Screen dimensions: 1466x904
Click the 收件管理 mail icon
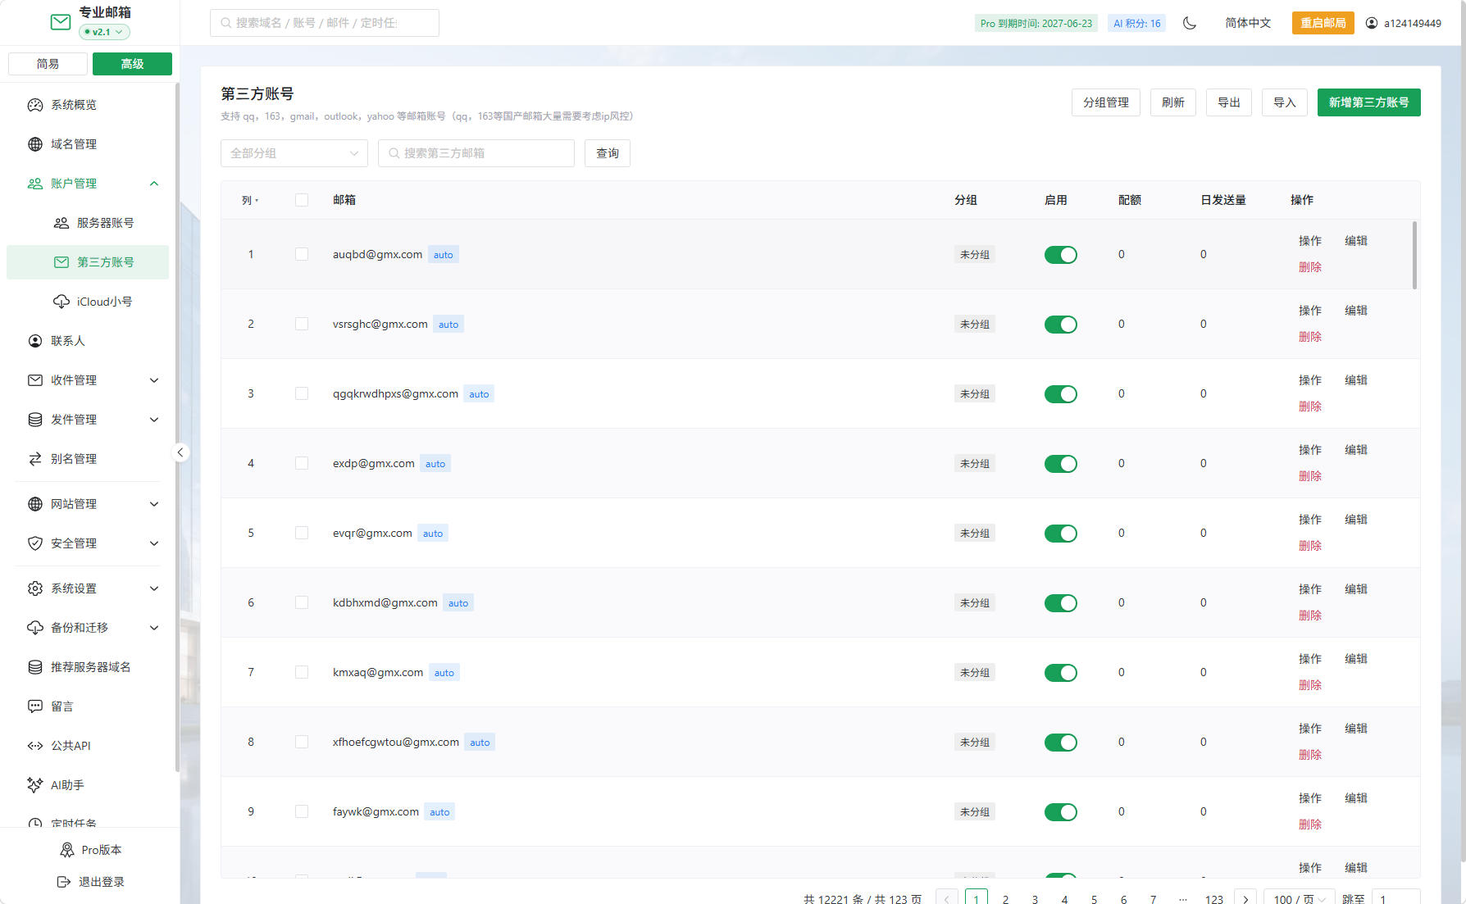[x=35, y=380]
